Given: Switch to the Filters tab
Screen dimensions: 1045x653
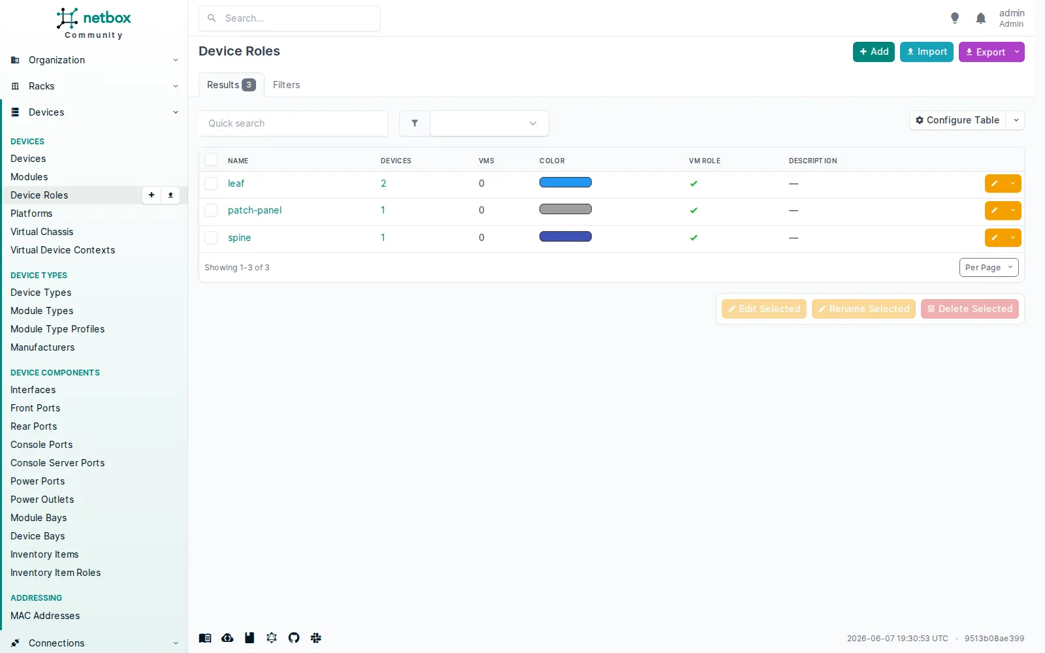Looking at the screenshot, I should coord(286,85).
